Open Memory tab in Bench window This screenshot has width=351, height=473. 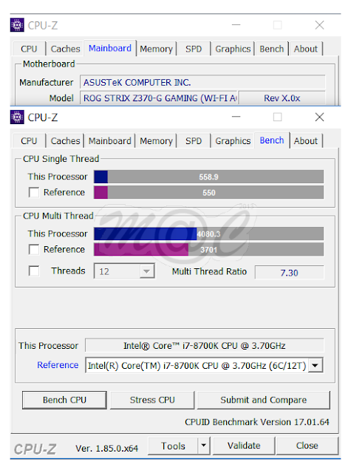(156, 141)
